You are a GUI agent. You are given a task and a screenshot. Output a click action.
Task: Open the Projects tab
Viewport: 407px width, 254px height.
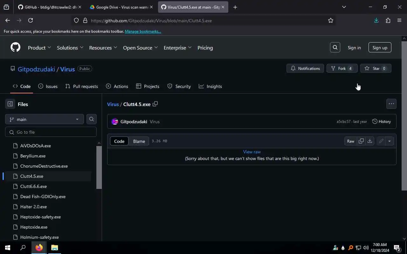tap(148, 86)
